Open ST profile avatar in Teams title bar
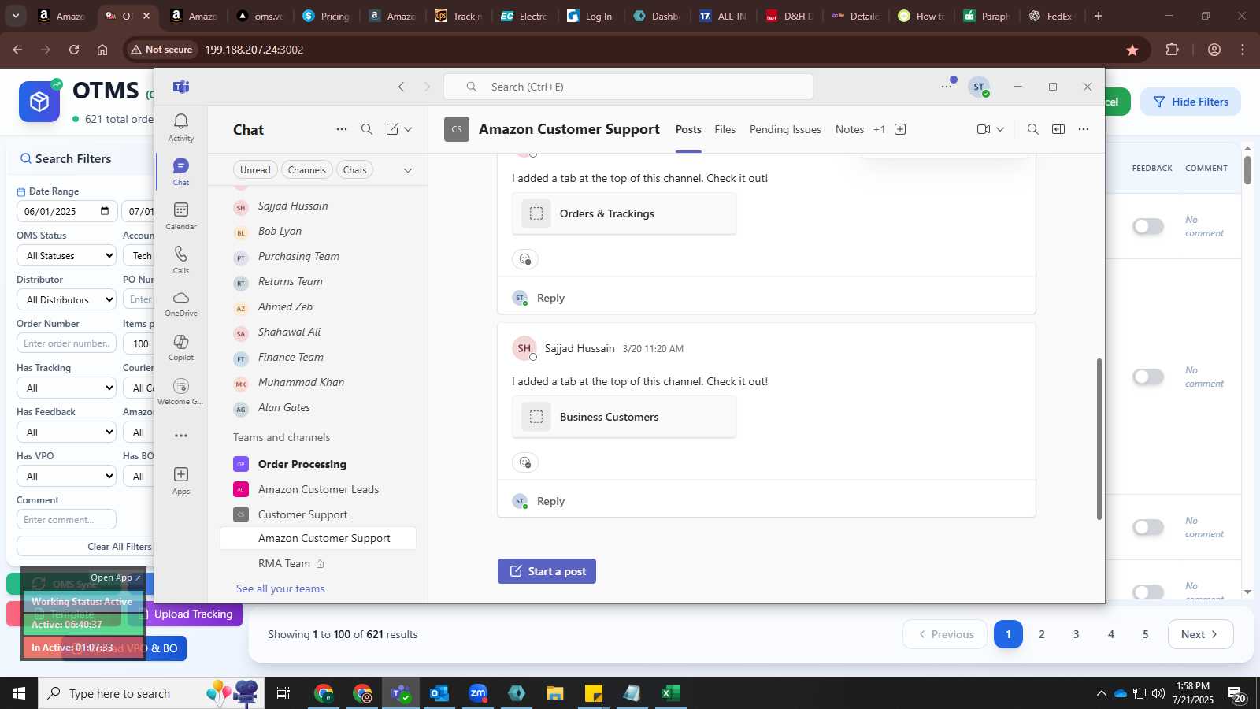The height and width of the screenshot is (709, 1260). (979, 87)
